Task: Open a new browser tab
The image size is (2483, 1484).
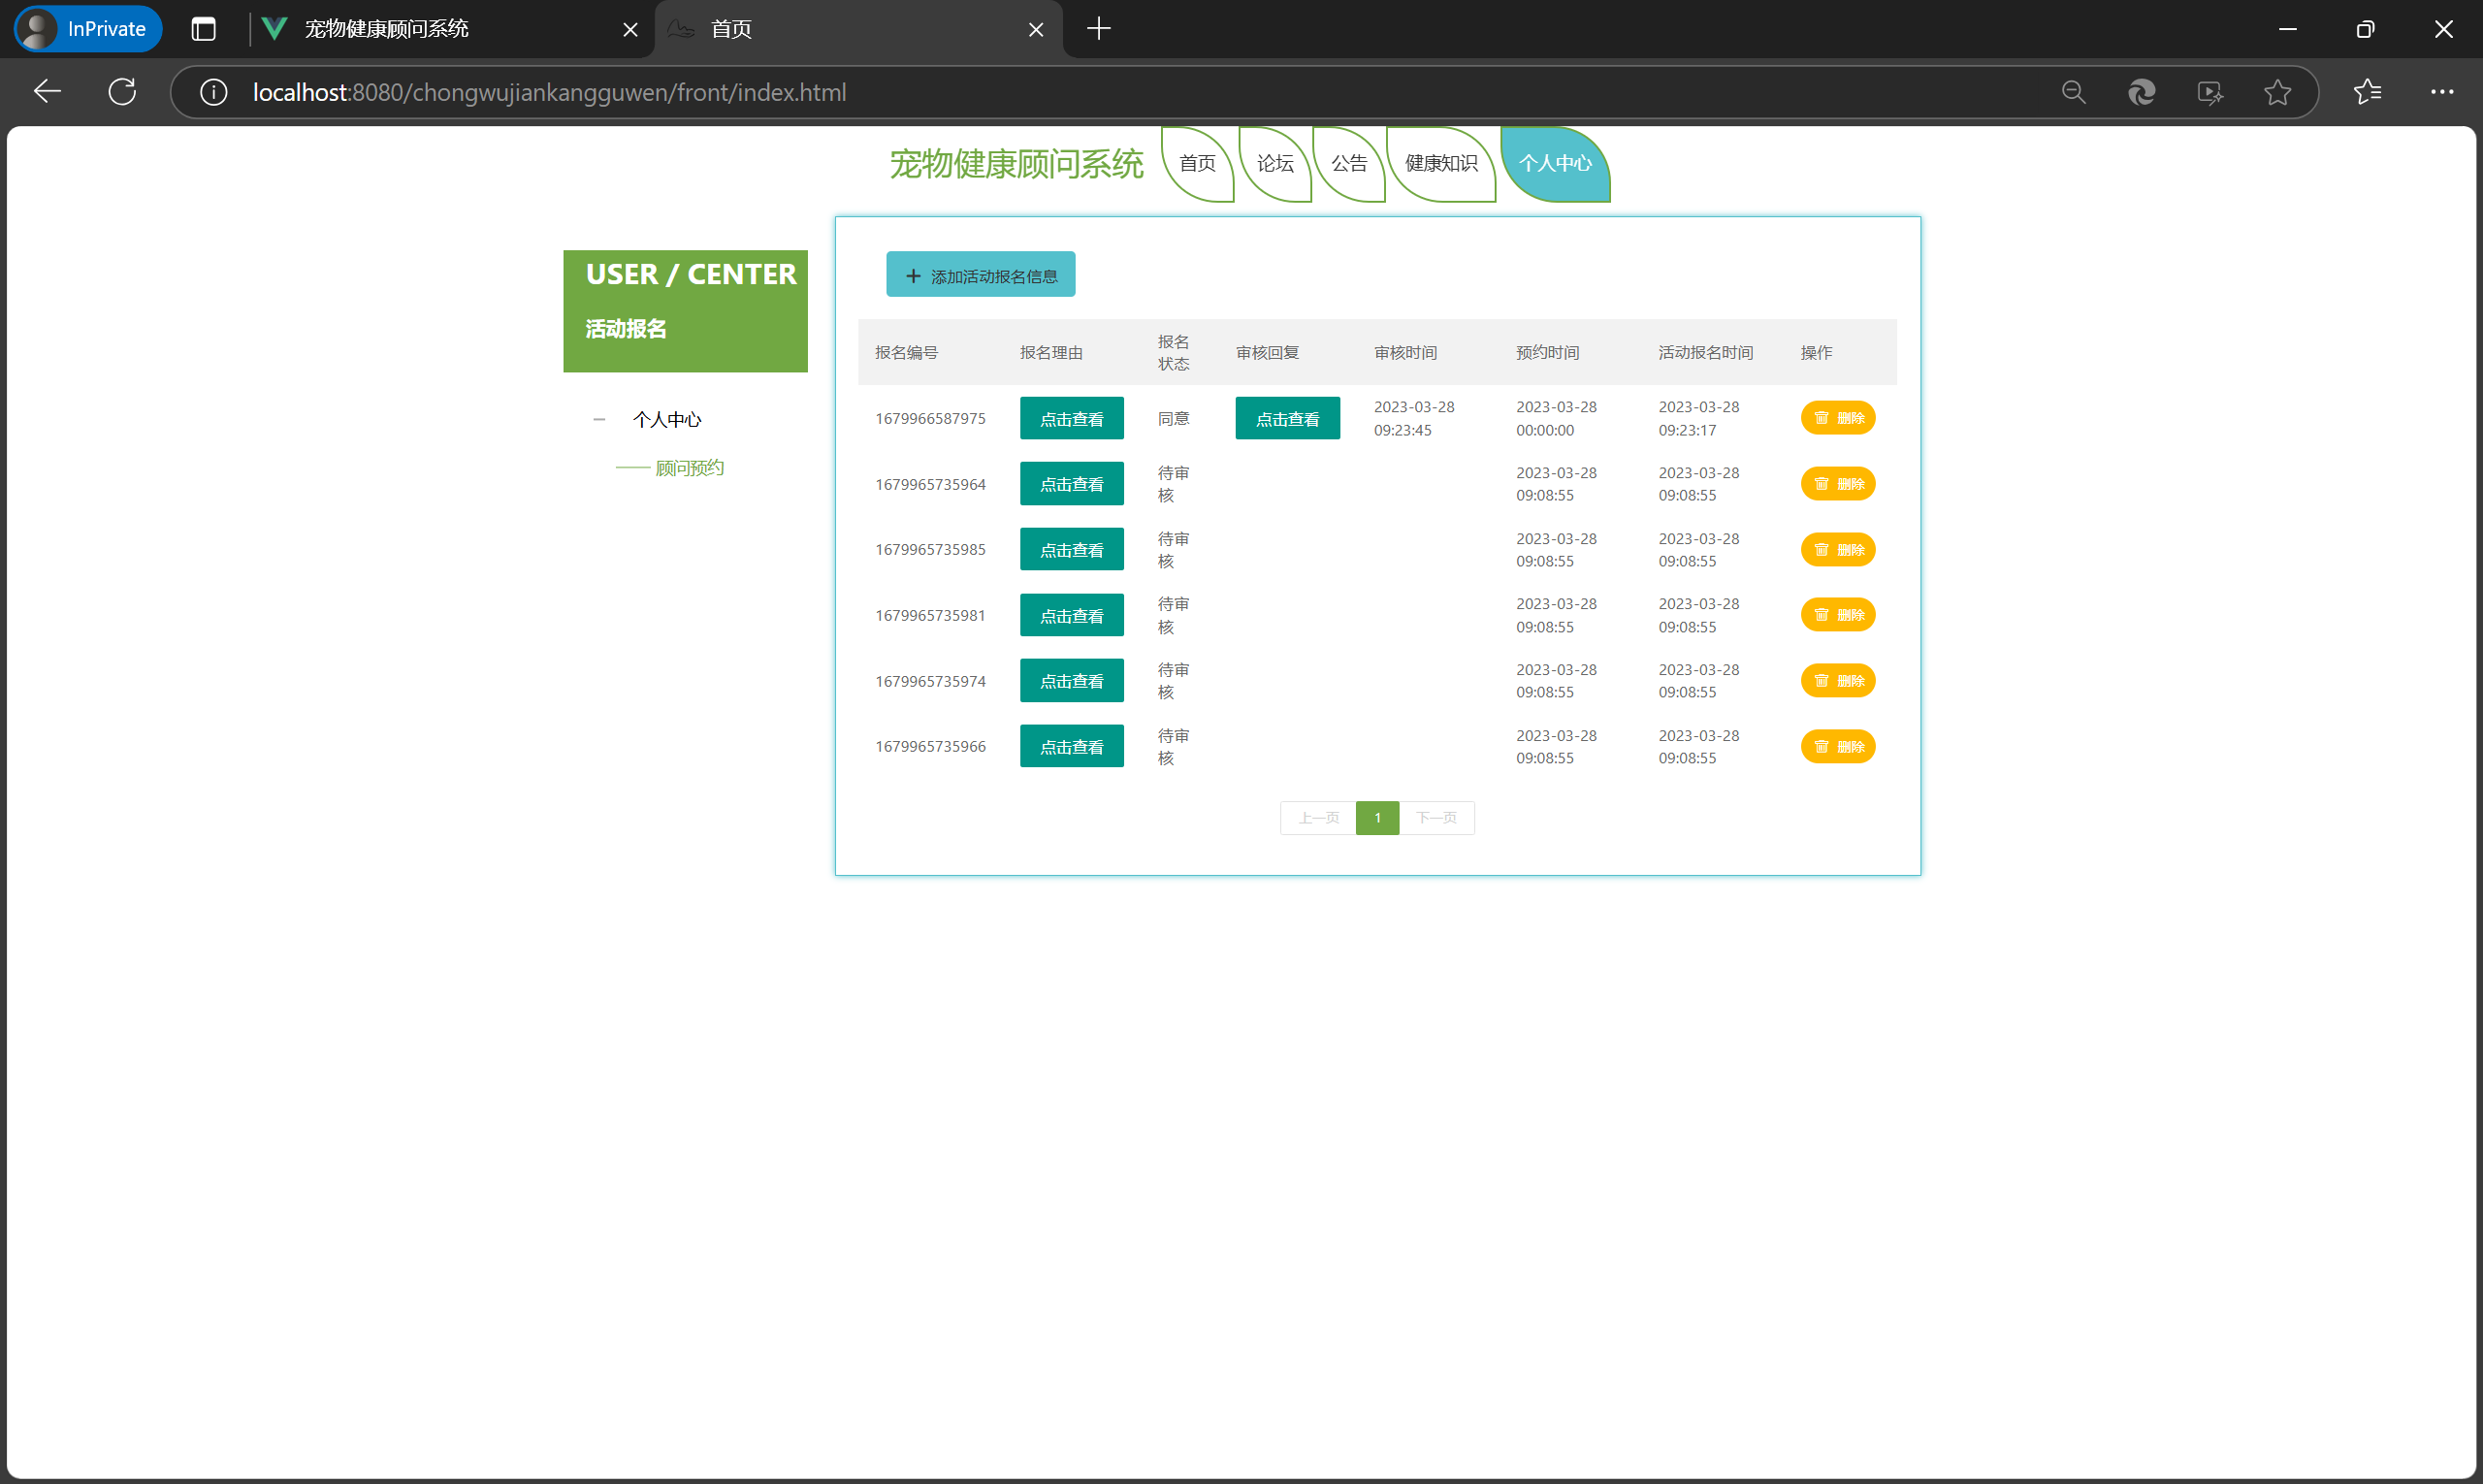Action: pyautogui.click(x=1098, y=29)
